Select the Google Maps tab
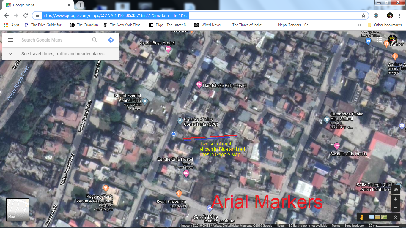This screenshot has height=228, width=406. point(39,5)
